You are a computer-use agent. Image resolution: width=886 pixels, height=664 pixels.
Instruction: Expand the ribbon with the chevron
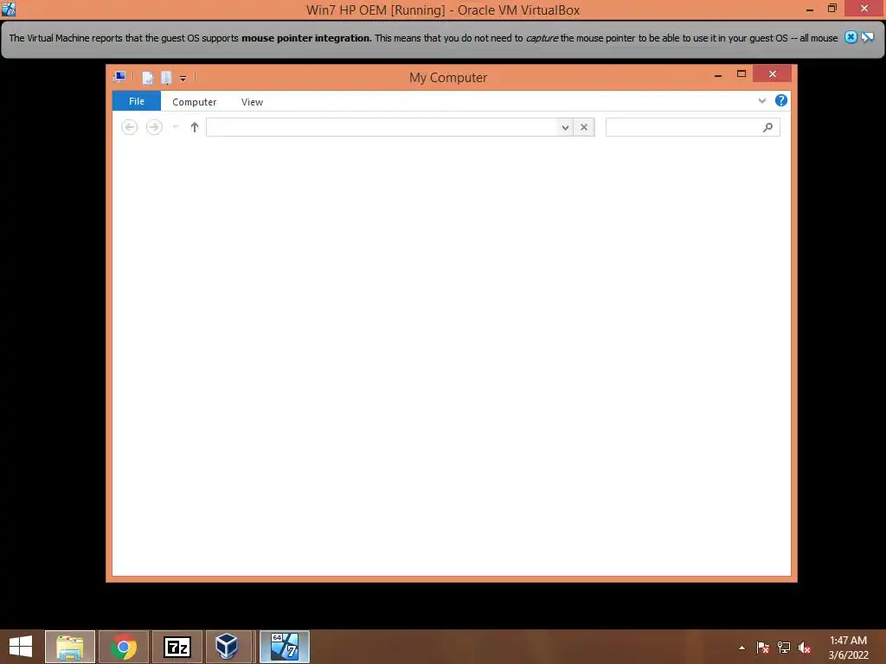point(761,101)
